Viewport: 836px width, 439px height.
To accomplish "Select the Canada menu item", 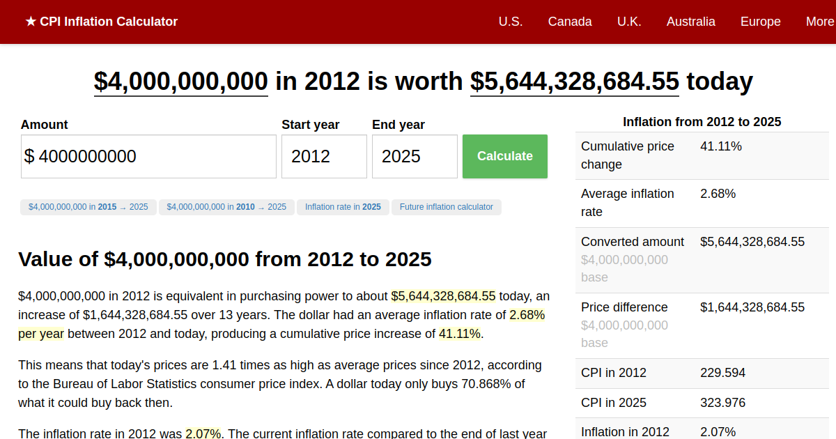I will click(x=570, y=22).
